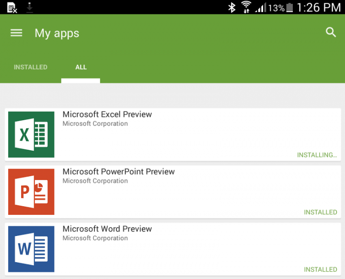Click the Microsoft Word Preview title
The height and width of the screenshot is (279, 345).
coord(107,229)
